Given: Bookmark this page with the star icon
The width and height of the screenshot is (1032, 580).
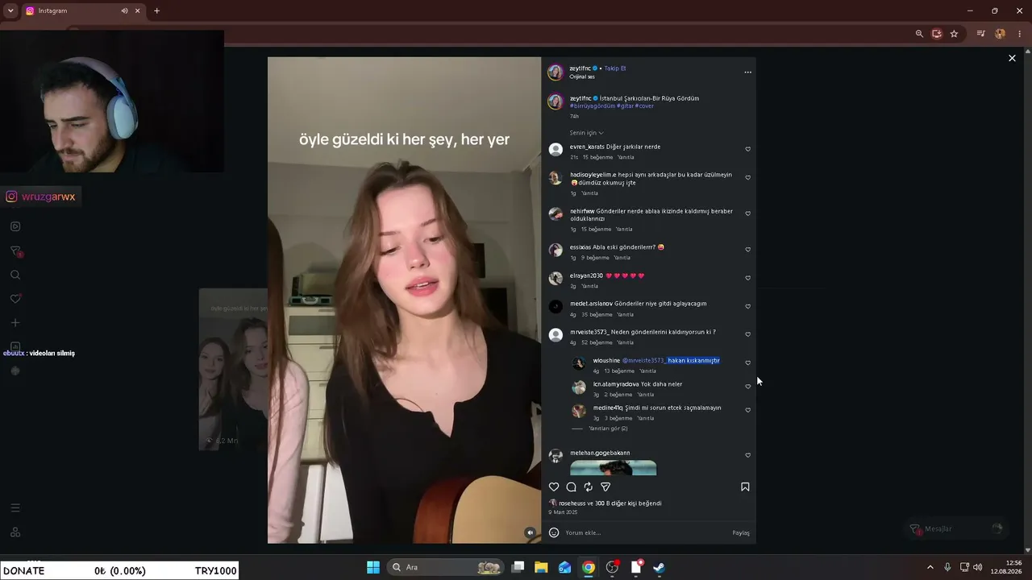Looking at the screenshot, I should pos(954,34).
